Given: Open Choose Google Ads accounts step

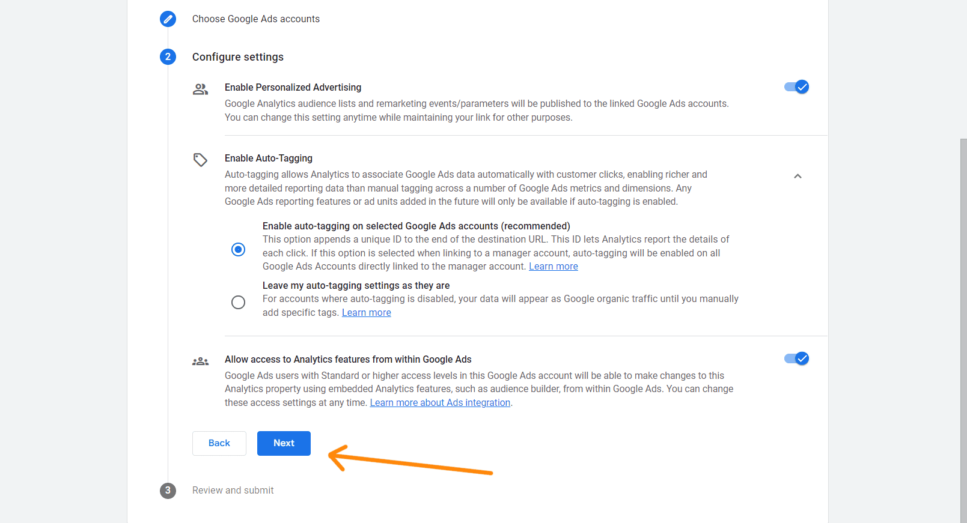Looking at the screenshot, I should coord(256,19).
